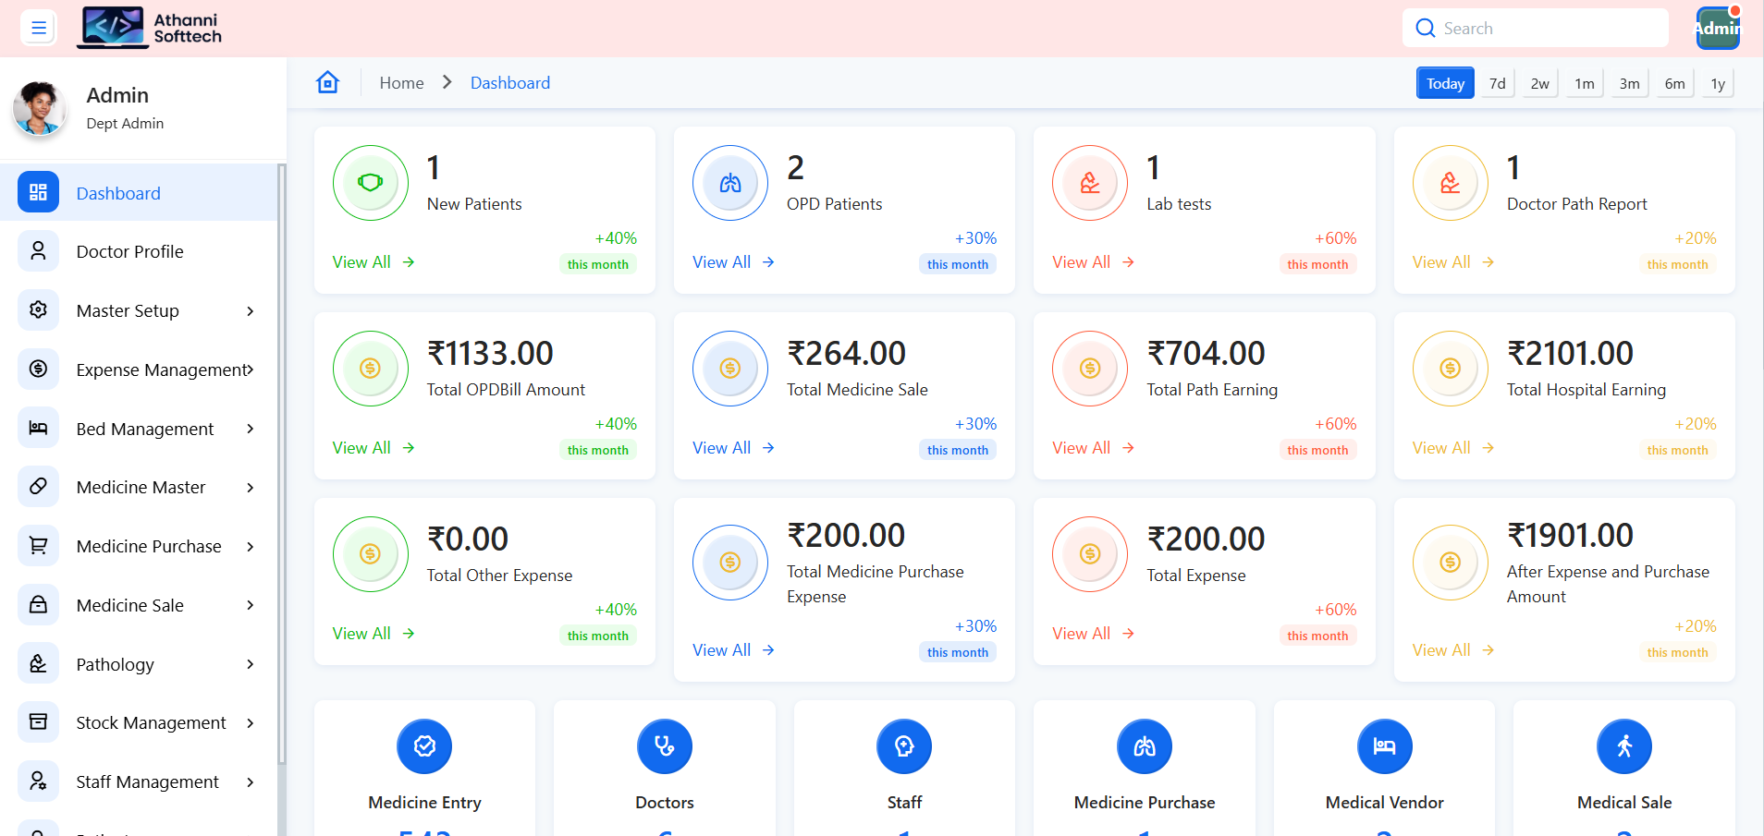Open the hamburger navigation menu
Screen dimensions: 1764x836
coord(38,28)
